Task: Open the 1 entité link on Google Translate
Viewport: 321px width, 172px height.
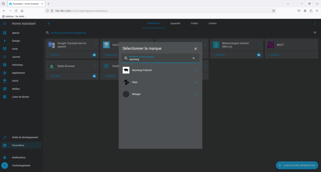Action: point(54,55)
